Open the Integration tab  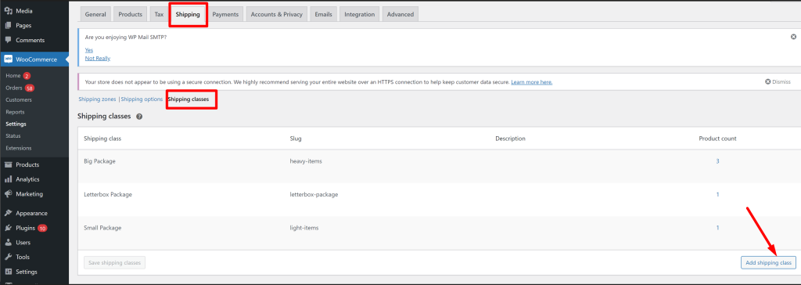point(359,14)
